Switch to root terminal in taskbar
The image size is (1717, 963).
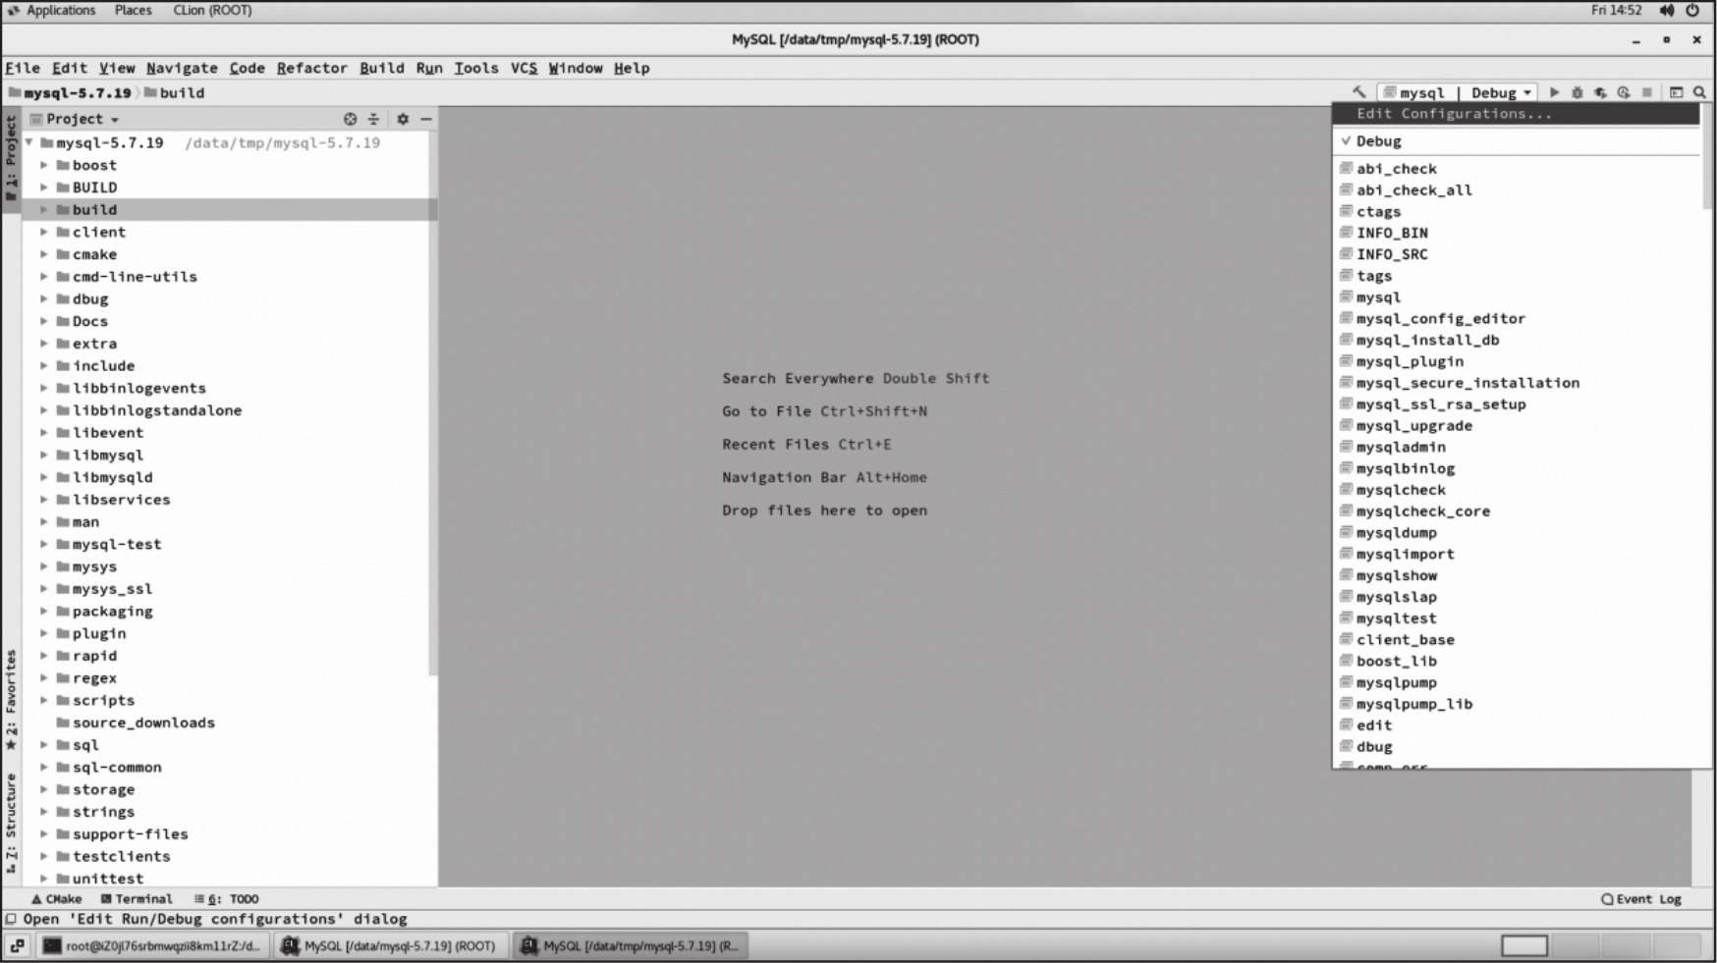coord(152,946)
